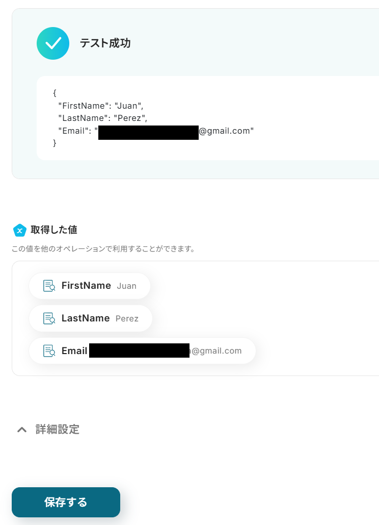Click the テスト成功 heading text

[x=105, y=43]
